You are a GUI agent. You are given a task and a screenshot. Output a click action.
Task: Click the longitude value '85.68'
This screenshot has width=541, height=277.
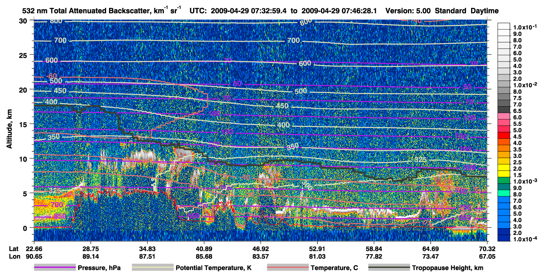[x=204, y=256]
